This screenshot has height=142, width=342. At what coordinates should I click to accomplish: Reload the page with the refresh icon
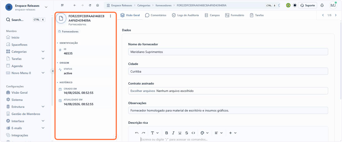click(90, 5)
